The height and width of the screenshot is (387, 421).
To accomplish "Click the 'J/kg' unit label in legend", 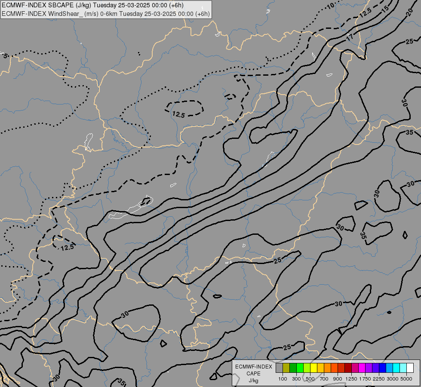I will coord(253,381).
